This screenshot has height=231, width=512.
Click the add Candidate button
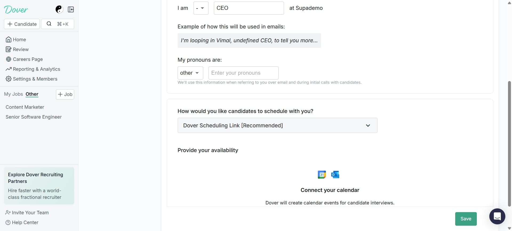(22, 24)
